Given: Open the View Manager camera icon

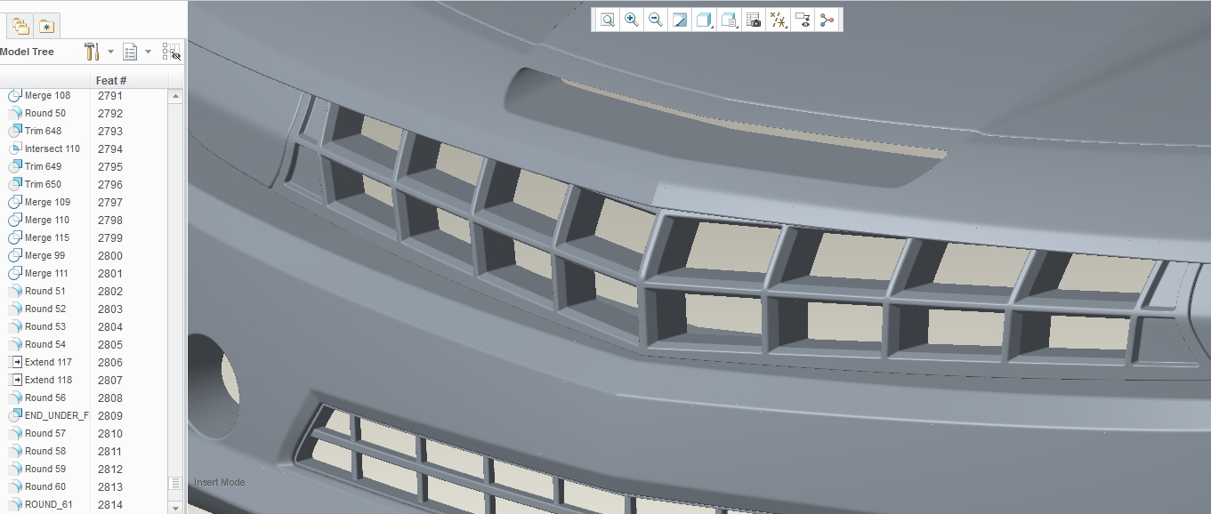Looking at the screenshot, I should tap(754, 20).
